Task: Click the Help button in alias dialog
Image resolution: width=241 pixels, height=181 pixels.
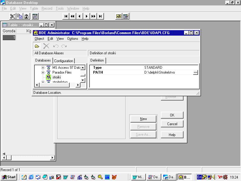Action: tap(172, 135)
